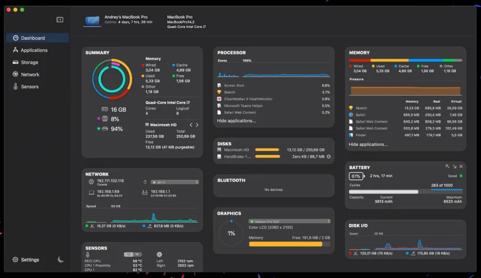Select the Microsoft Teams Helper process
The image size is (481, 278).
tap(274, 105)
